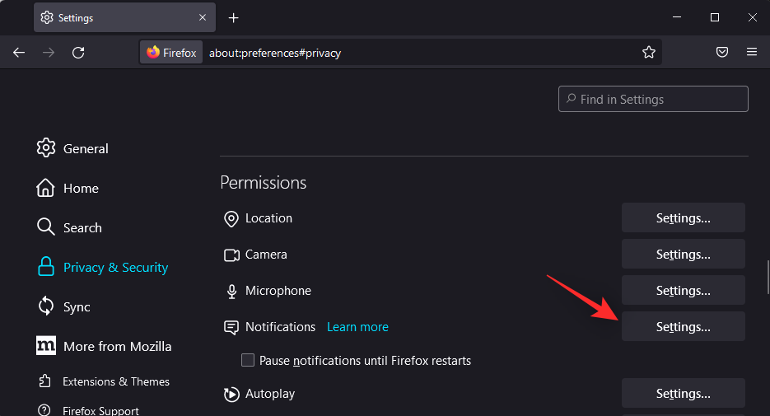Switch to the Search settings category

82,227
